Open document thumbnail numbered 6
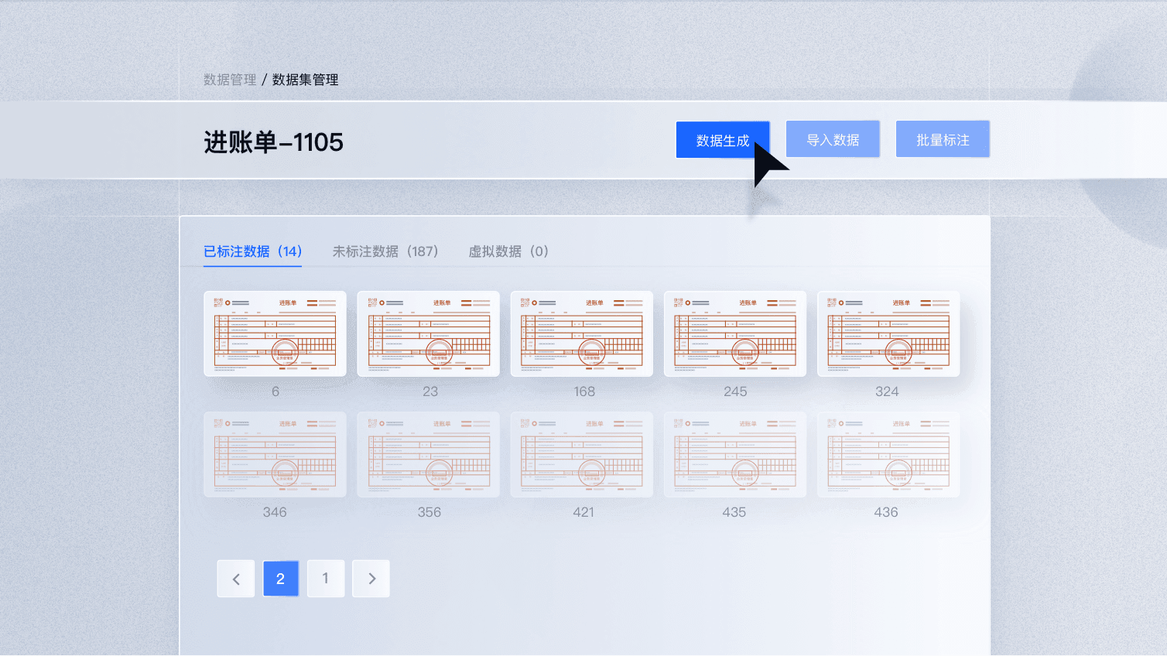 point(275,333)
